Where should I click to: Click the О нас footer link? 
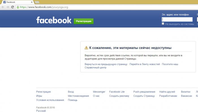coord(96,96)
